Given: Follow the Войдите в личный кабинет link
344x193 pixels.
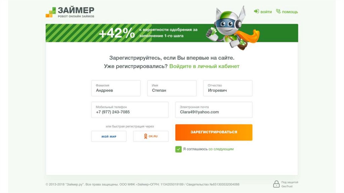Looking at the screenshot, I should tap(204, 66).
